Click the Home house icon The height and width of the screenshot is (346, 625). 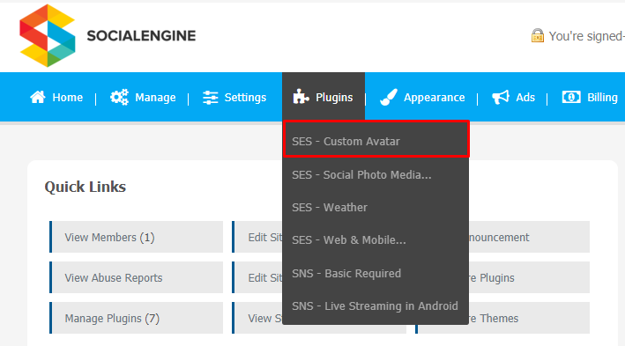pos(38,97)
